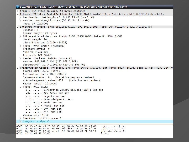Select the Source port: 30753 line

[42, 71]
